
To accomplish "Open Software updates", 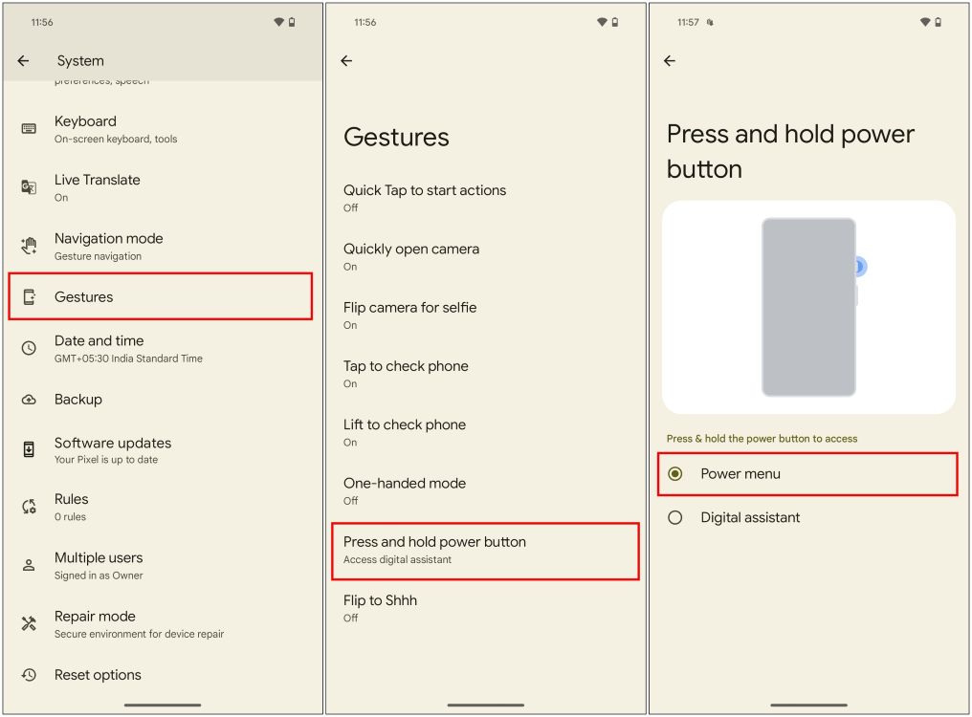I will (x=163, y=450).
